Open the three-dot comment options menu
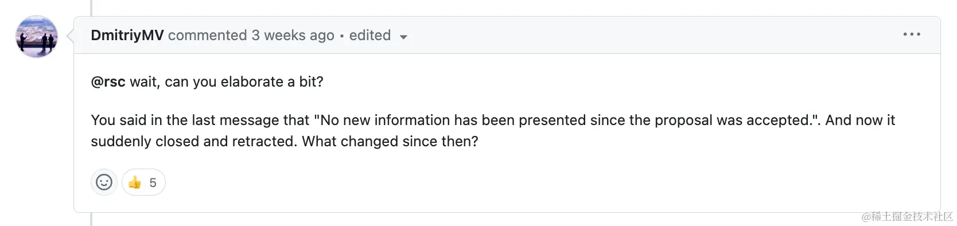The image size is (957, 226). coord(912,34)
